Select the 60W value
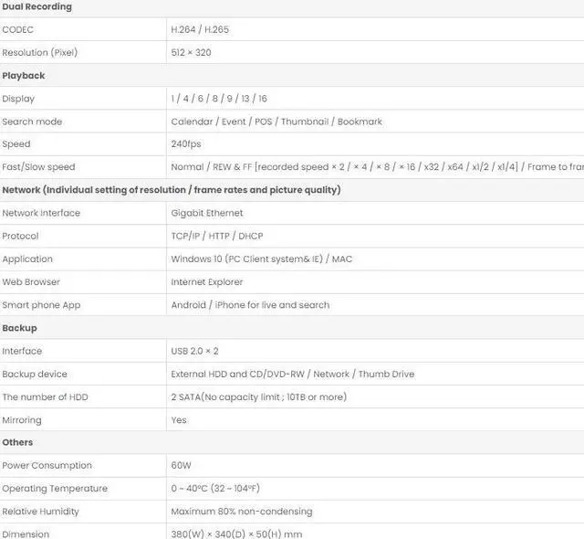584x539 pixels. tap(181, 466)
